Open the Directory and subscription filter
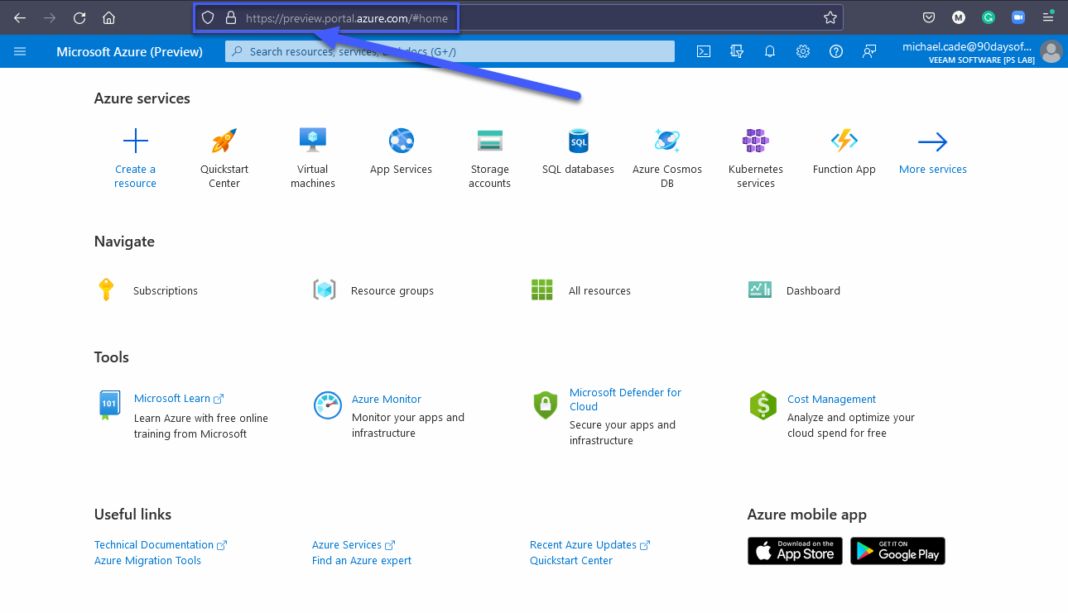The height and width of the screenshot is (613, 1068). [736, 51]
